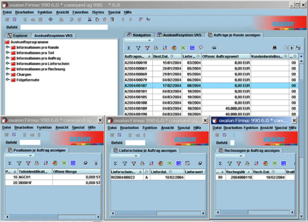Click the scissors cut icon in the main toolbar

pos(90,19)
